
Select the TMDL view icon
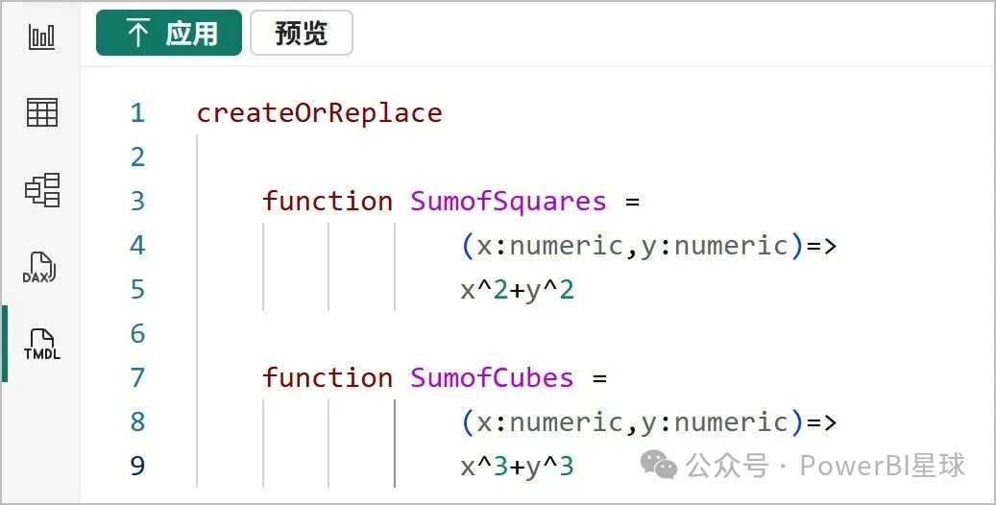[41, 344]
